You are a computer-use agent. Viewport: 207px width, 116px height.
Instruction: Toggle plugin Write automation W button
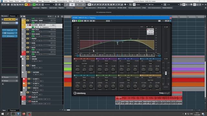point(82,21)
